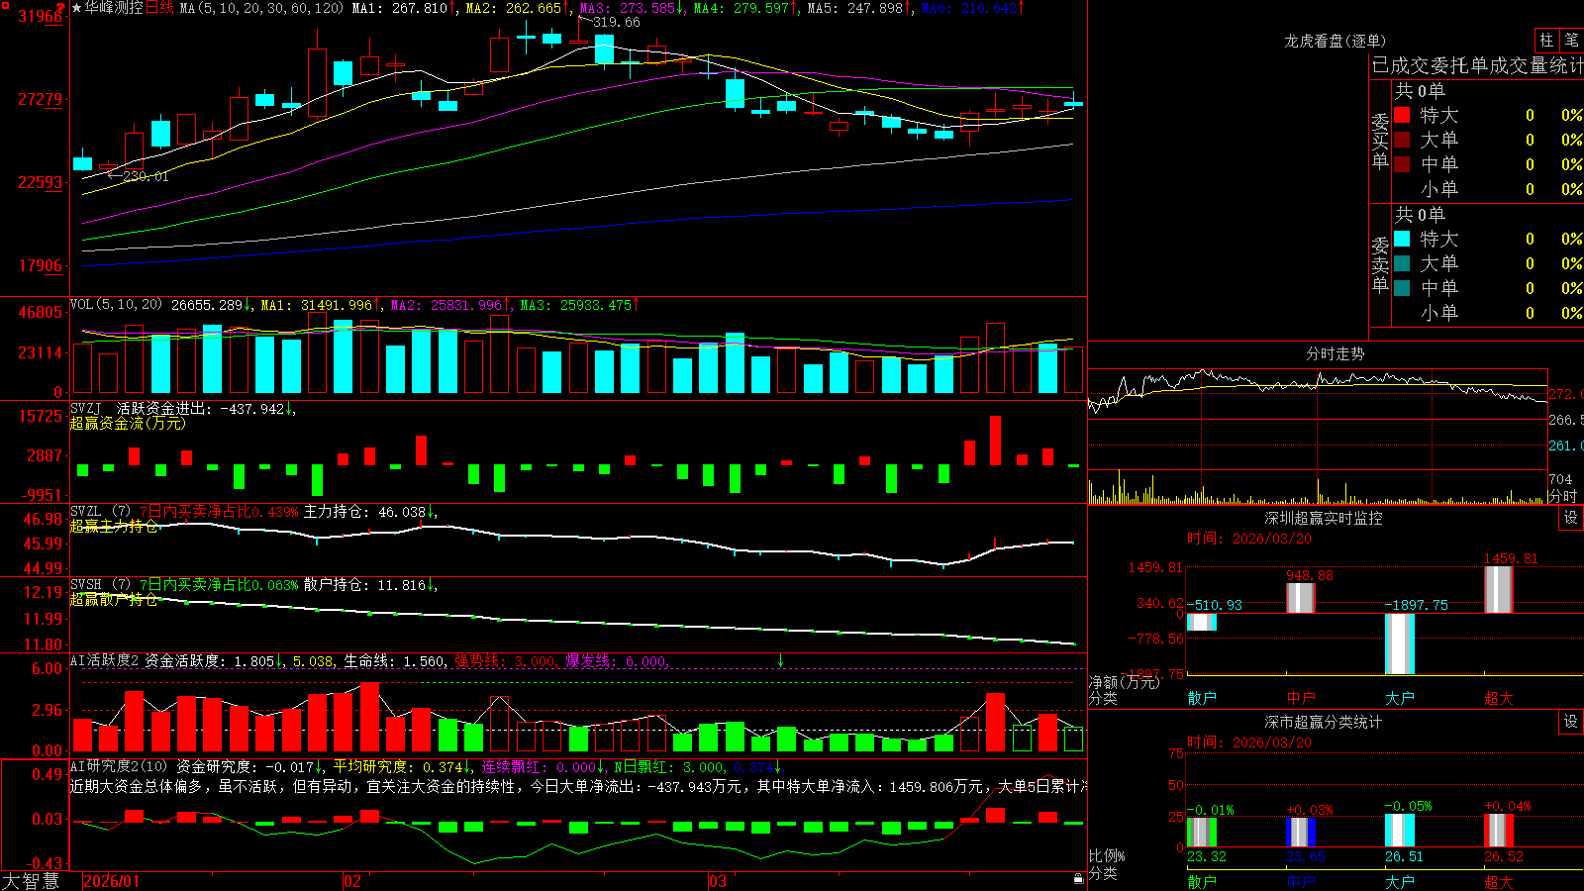The height and width of the screenshot is (891, 1584).
Task: Click the yellow 超赢资金流(万元) label
Action: [x=128, y=423]
